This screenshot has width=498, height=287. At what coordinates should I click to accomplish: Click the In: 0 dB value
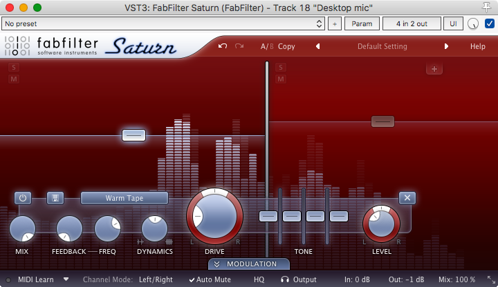357,279
